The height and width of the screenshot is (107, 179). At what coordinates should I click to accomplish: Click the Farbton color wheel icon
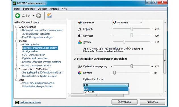[80, 73]
